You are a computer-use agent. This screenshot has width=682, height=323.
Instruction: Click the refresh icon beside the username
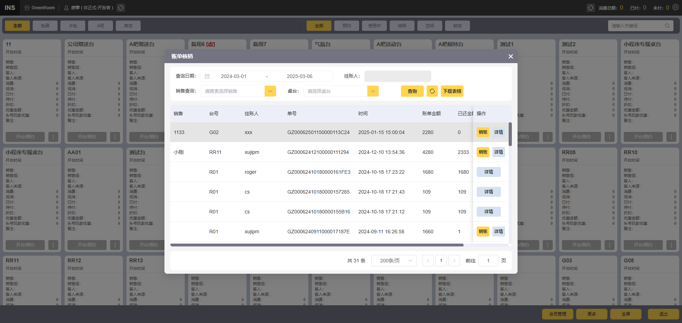(121, 7)
